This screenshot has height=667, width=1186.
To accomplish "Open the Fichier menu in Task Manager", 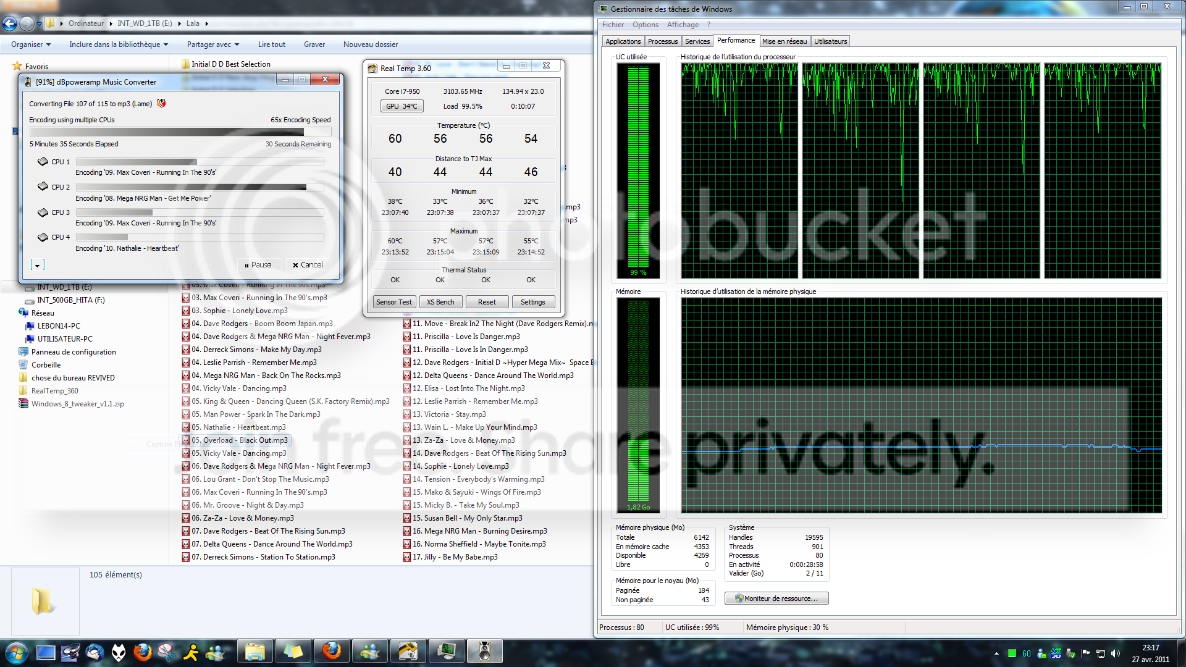I will pyautogui.click(x=613, y=25).
